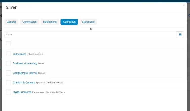Focus the category search field showing None

[x=90, y=34]
